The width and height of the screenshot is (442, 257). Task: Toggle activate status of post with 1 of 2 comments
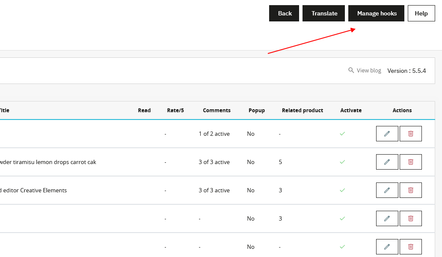(342, 134)
